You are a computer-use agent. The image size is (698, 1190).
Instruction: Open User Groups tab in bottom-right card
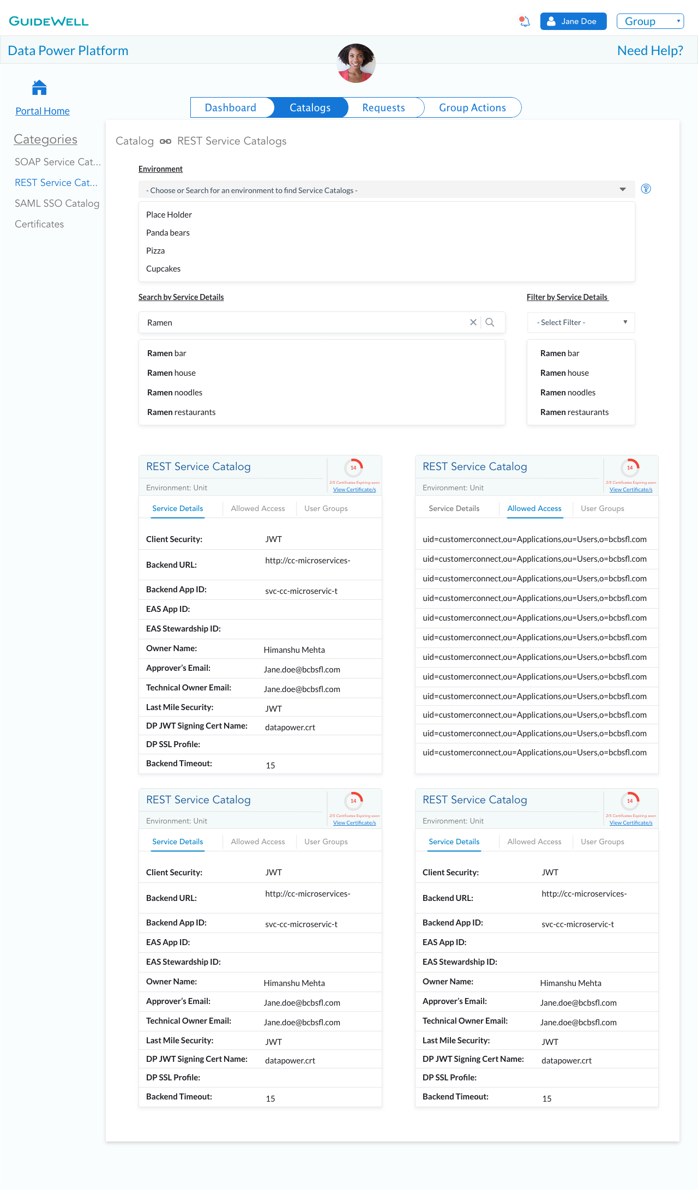603,842
